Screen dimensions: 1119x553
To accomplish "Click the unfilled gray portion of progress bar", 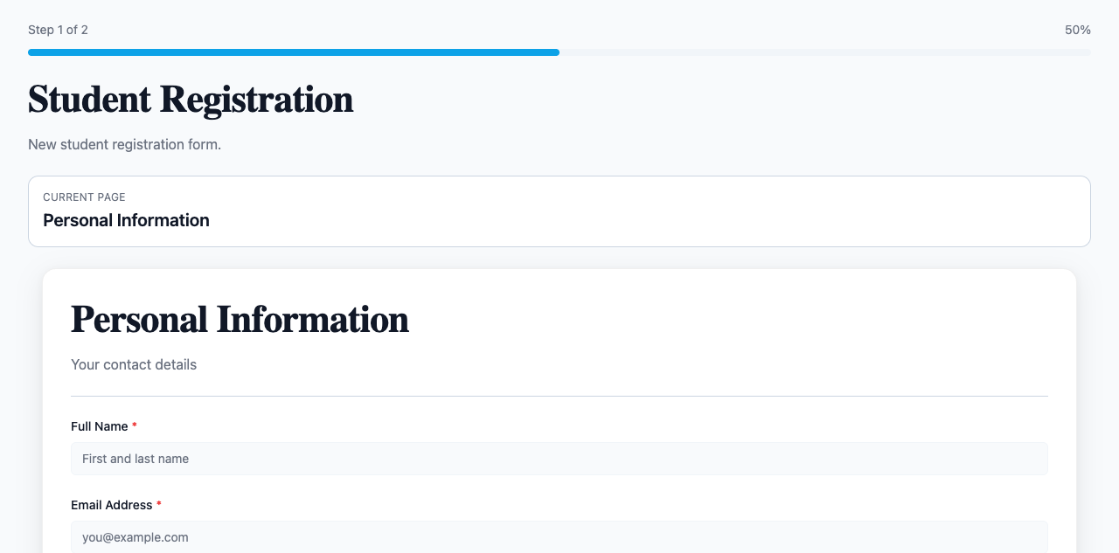I will [x=824, y=52].
